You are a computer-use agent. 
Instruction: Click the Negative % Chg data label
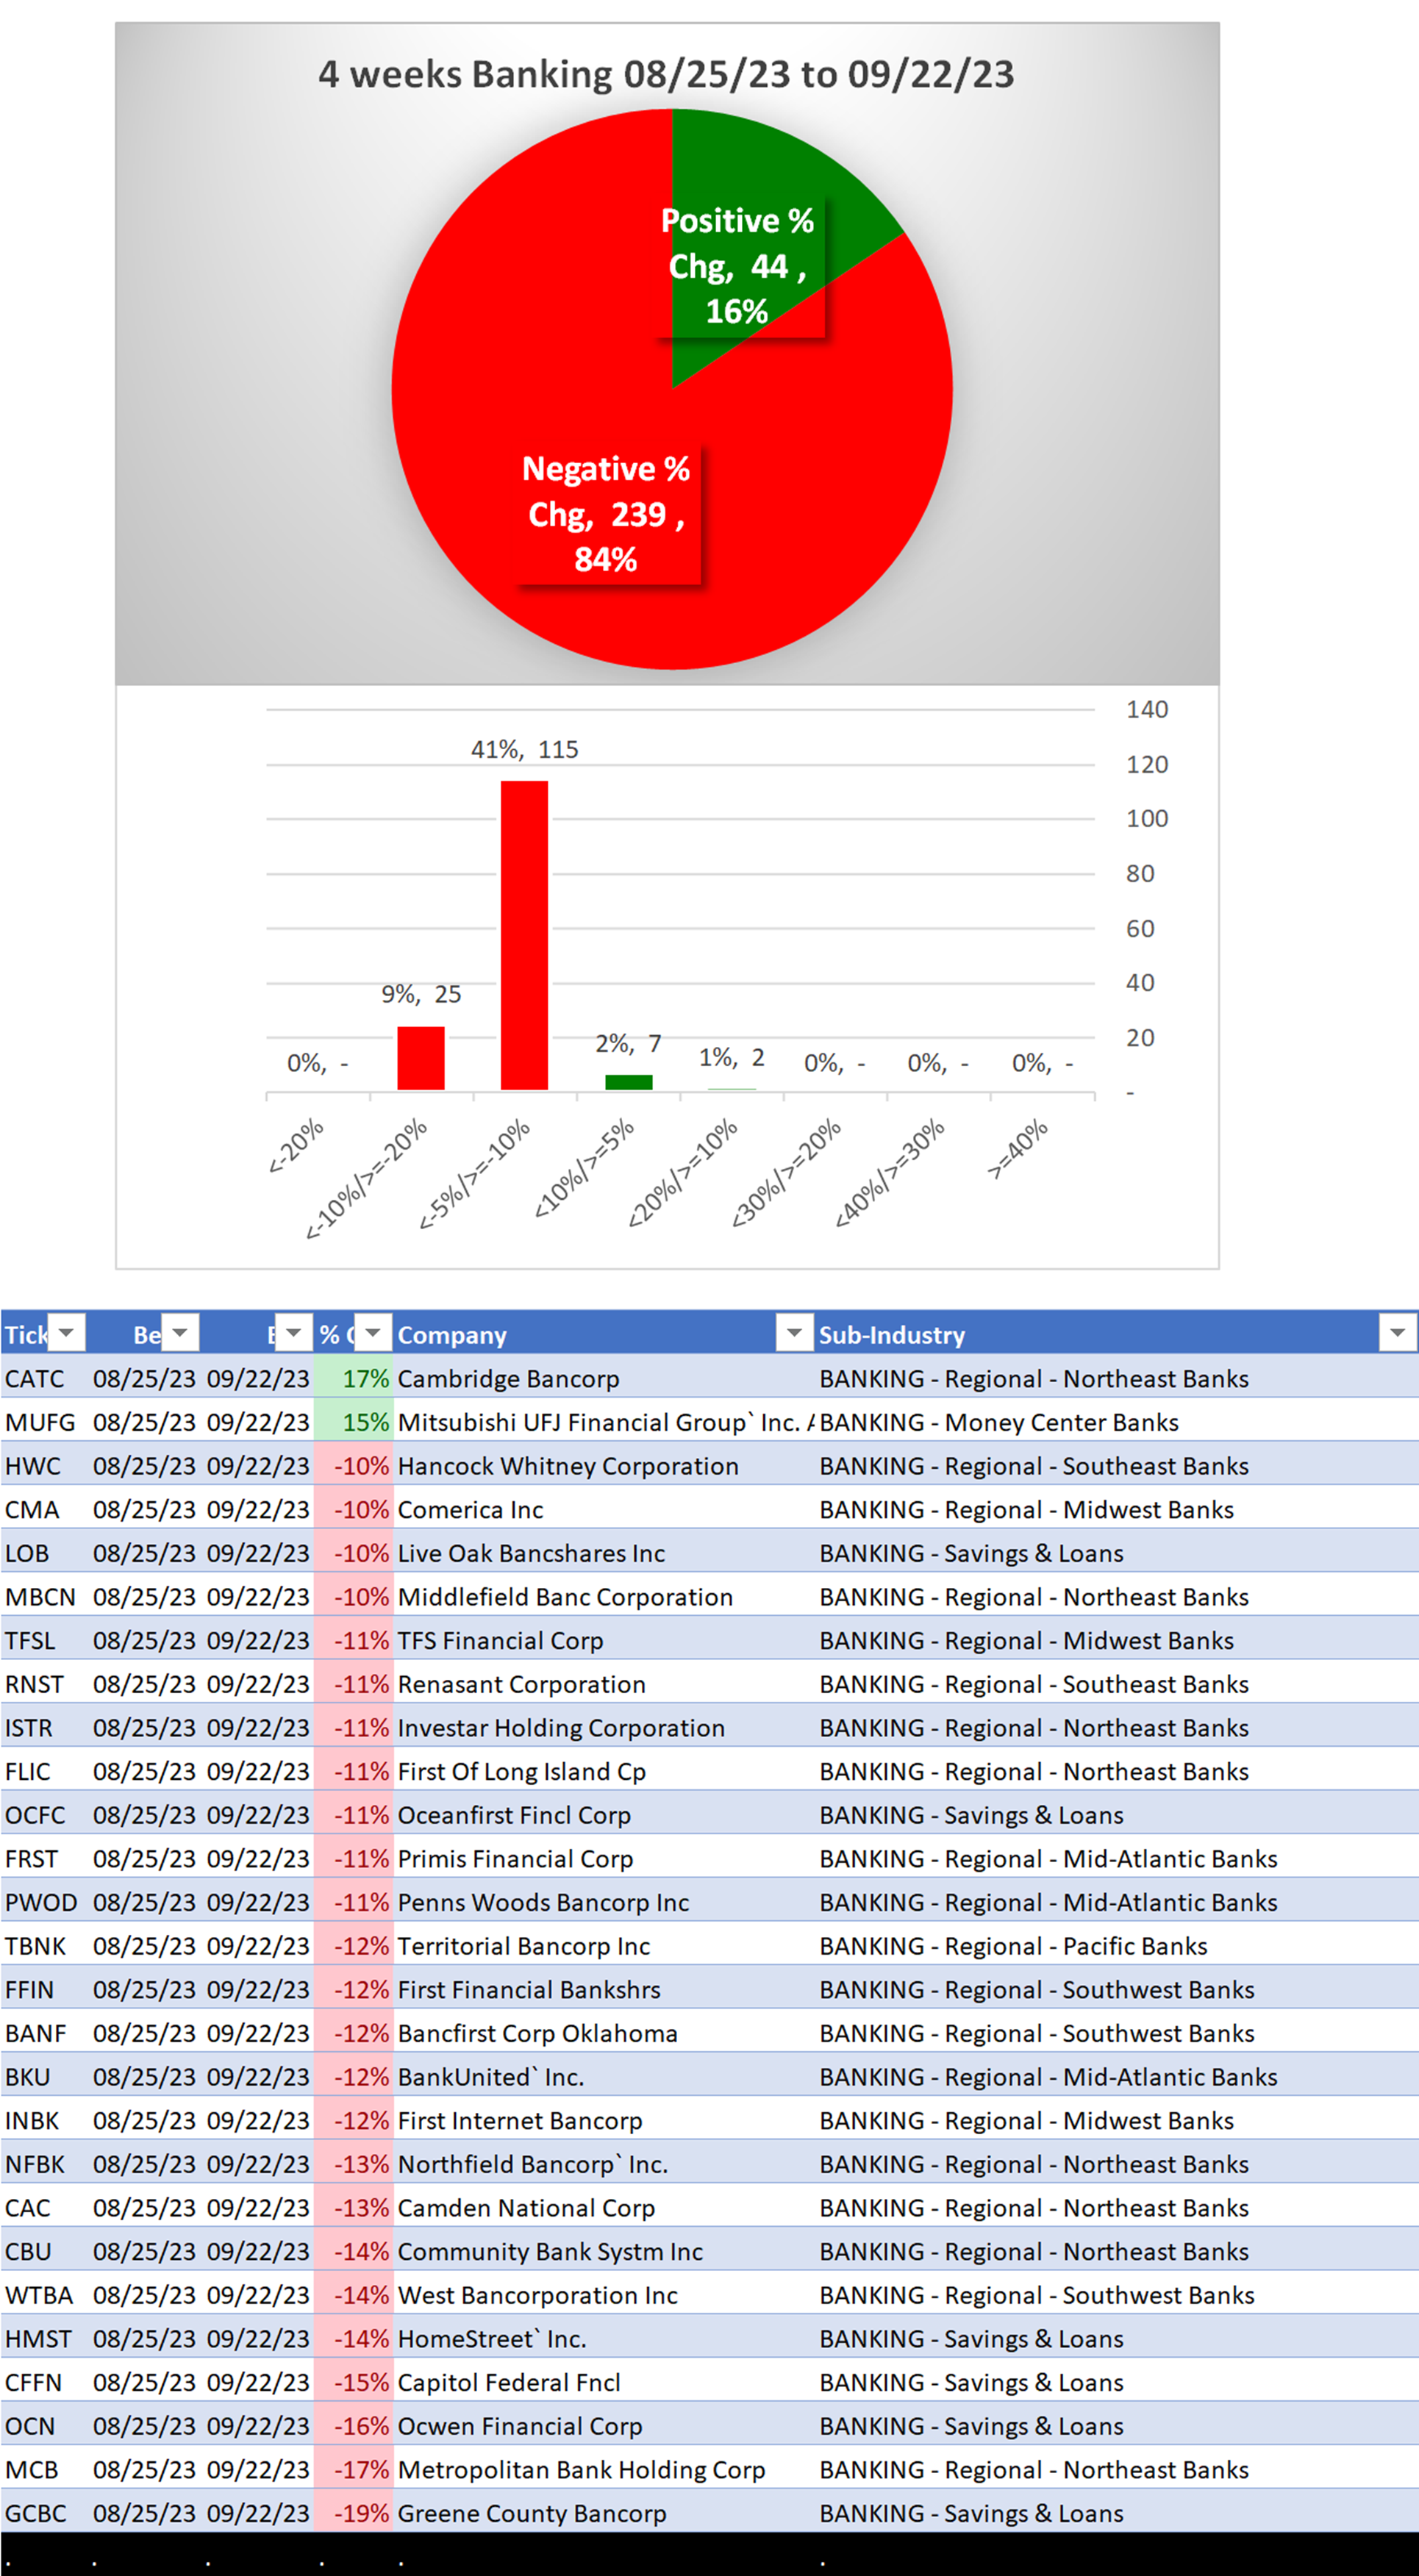pos(606,514)
